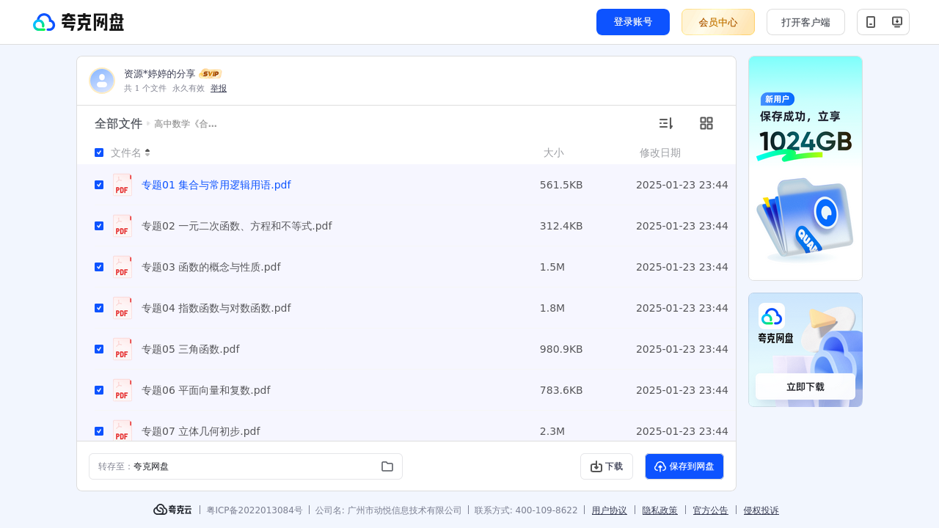
Task: Select the 高中数学《合... breadcrumb
Action: [x=186, y=124]
